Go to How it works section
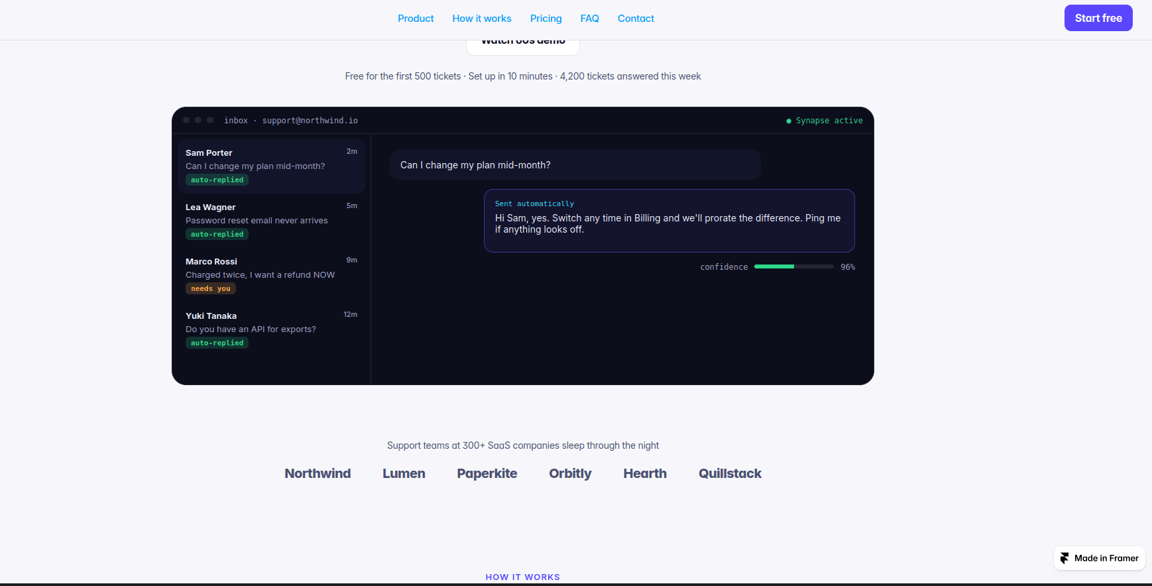Screen dimensions: 1152x586 [482, 19]
